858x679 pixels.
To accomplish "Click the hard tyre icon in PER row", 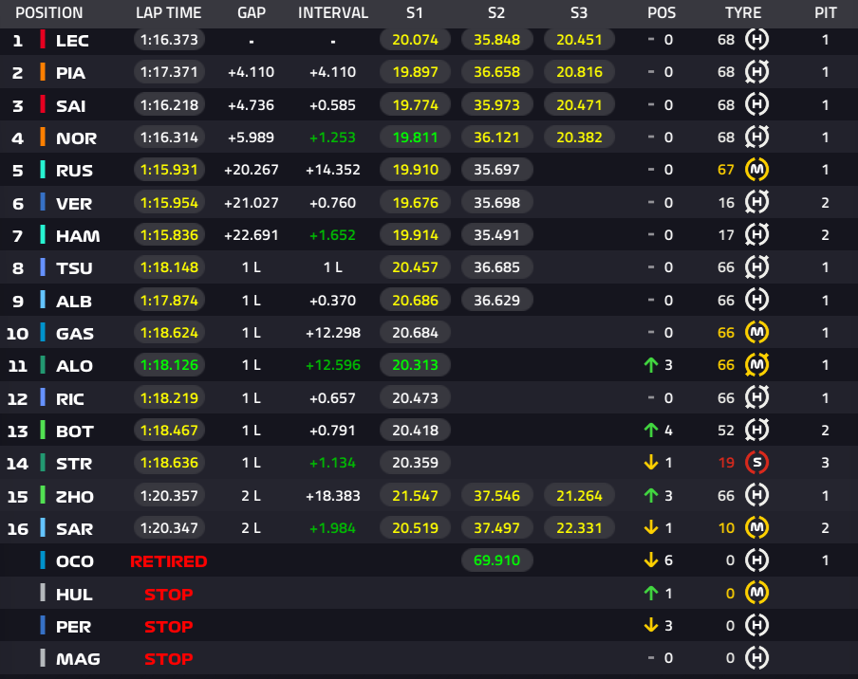I will tap(756, 626).
